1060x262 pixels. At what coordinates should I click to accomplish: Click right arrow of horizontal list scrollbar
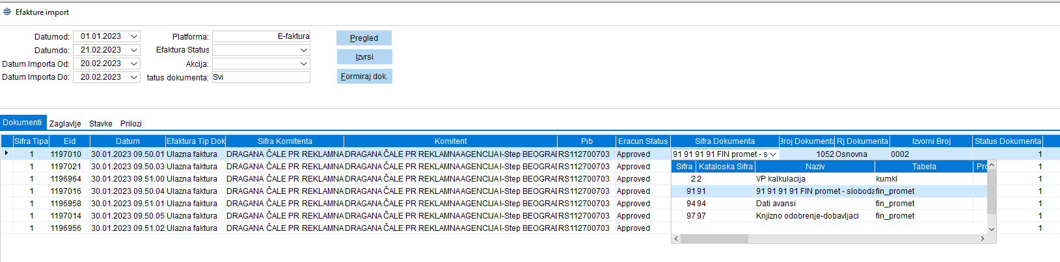click(x=982, y=239)
